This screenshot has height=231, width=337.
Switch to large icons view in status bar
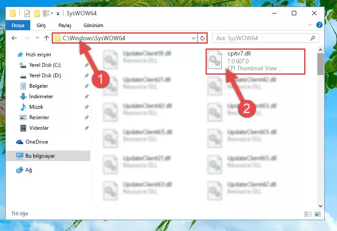[x=318, y=214]
